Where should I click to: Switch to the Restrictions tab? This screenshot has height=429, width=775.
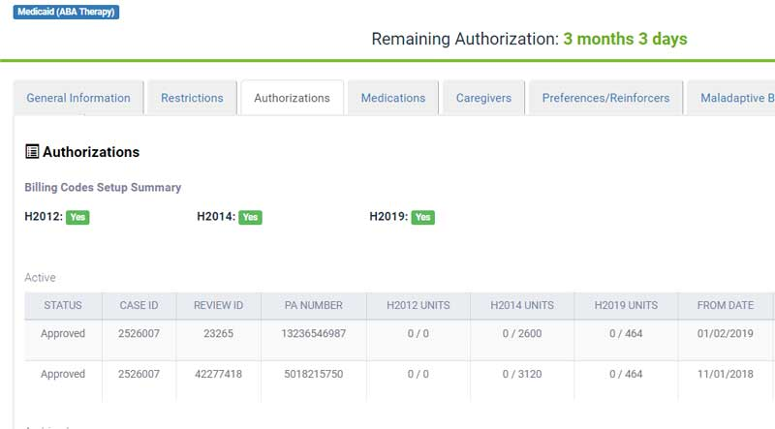[192, 98]
